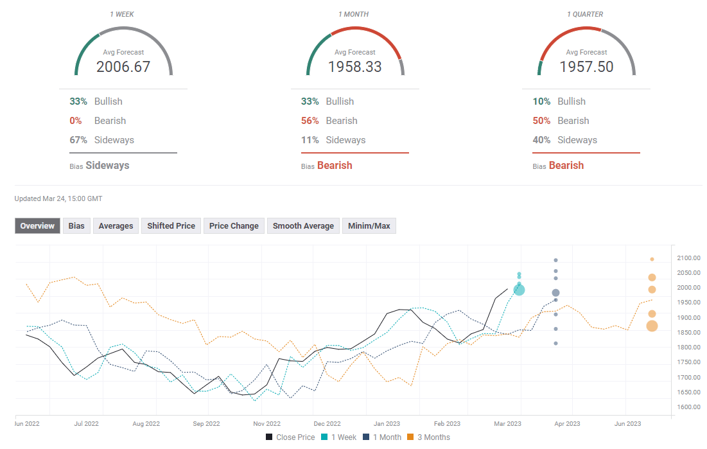
Task: Toggle Close Price series in legend
Action: tap(290, 437)
